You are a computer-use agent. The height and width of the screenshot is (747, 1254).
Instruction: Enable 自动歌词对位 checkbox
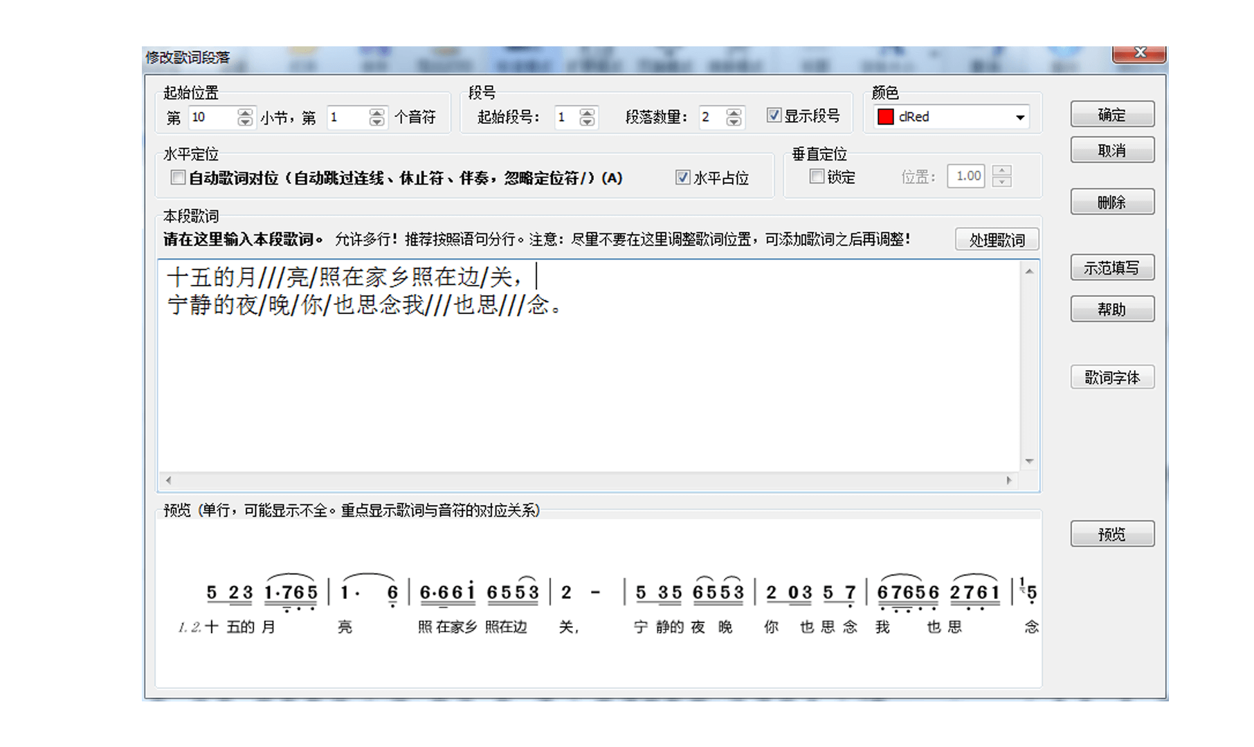click(178, 178)
